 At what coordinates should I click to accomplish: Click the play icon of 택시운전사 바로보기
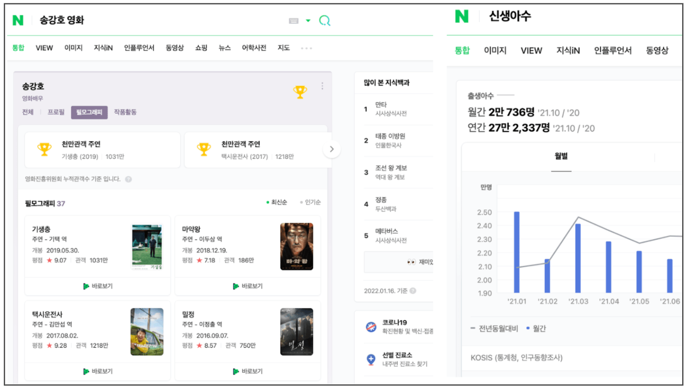(x=86, y=371)
